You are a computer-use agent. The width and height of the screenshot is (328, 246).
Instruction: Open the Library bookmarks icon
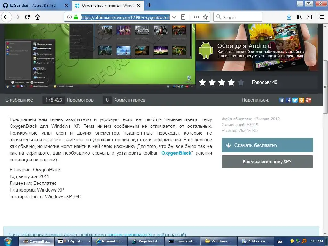point(299,17)
